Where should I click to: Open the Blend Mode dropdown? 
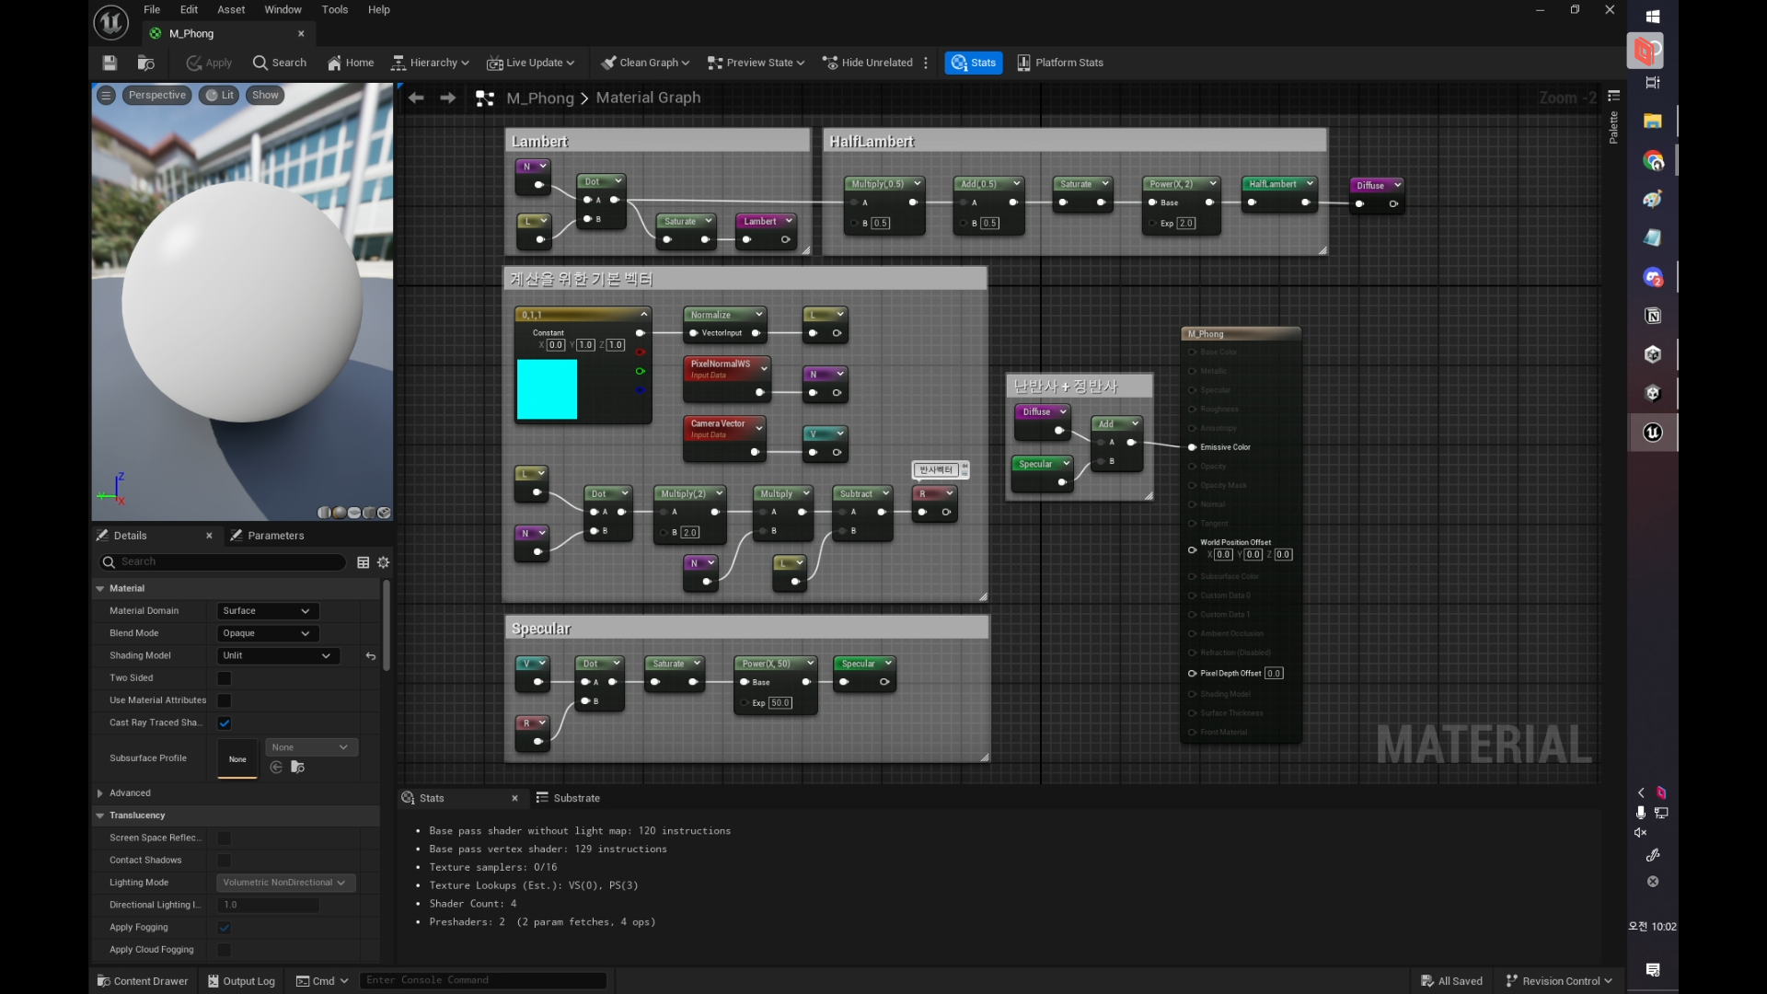click(267, 633)
